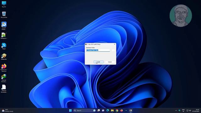This screenshot has width=201, height=113.
Task: Click the 7-Zip icon in the dialog title bar
Action: [86, 44]
